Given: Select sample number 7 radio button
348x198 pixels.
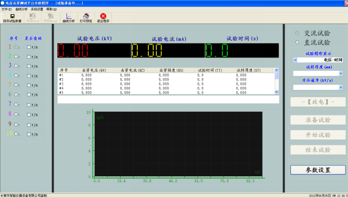Looking at the screenshot, I should pos(16,104).
